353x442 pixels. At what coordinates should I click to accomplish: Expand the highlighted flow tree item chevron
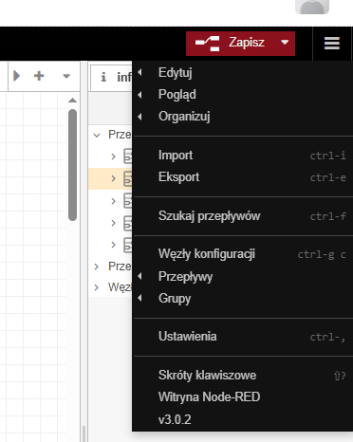113,178
